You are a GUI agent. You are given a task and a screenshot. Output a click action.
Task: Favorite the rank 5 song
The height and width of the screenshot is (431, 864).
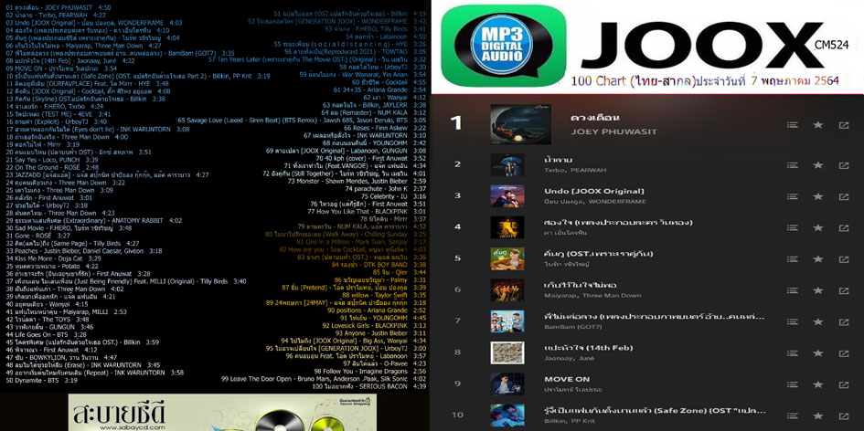coord(818,258)
